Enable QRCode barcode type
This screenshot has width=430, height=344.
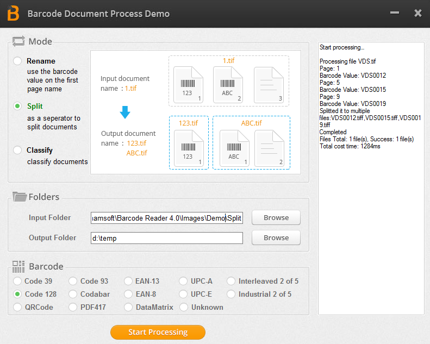[18, 307]
